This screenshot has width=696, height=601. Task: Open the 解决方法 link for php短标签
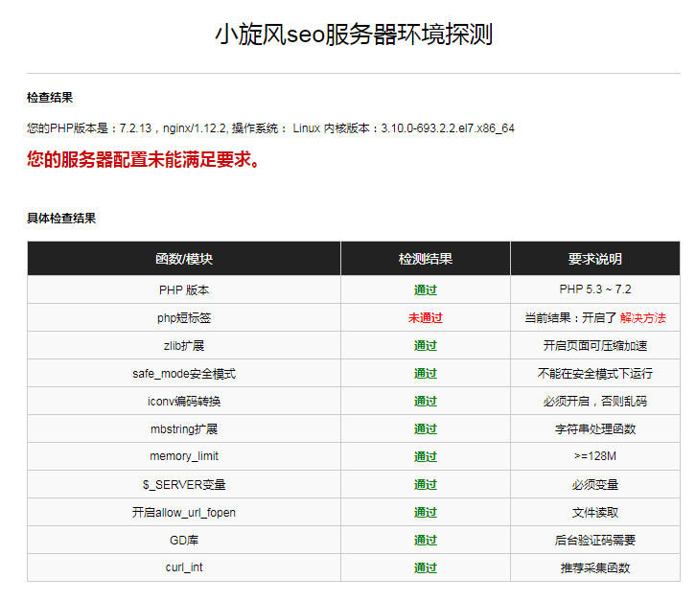tap(642, 318)
